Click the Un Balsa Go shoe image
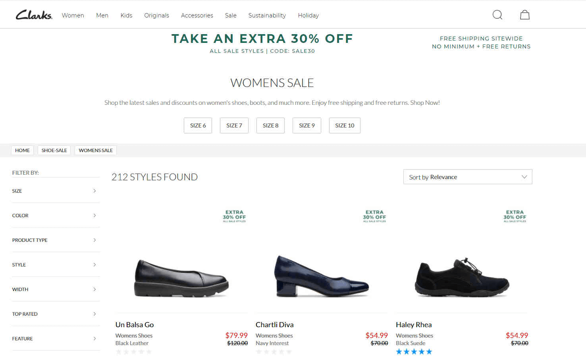Viewport: 586px width, 357px height. coord(181,278)
